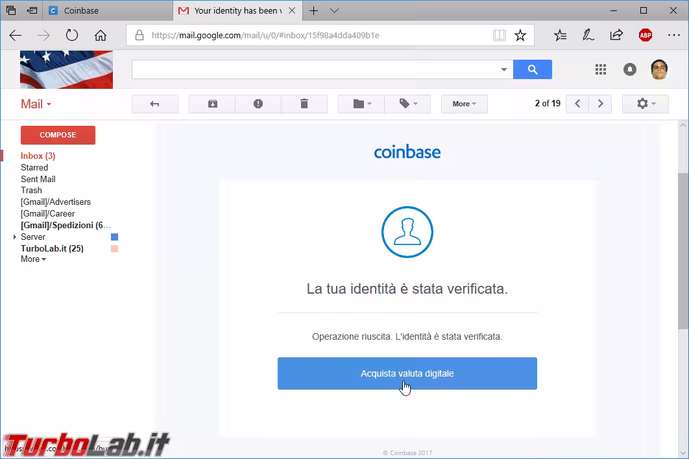Click the page vertical scrollbar thumb

[683, 250]
